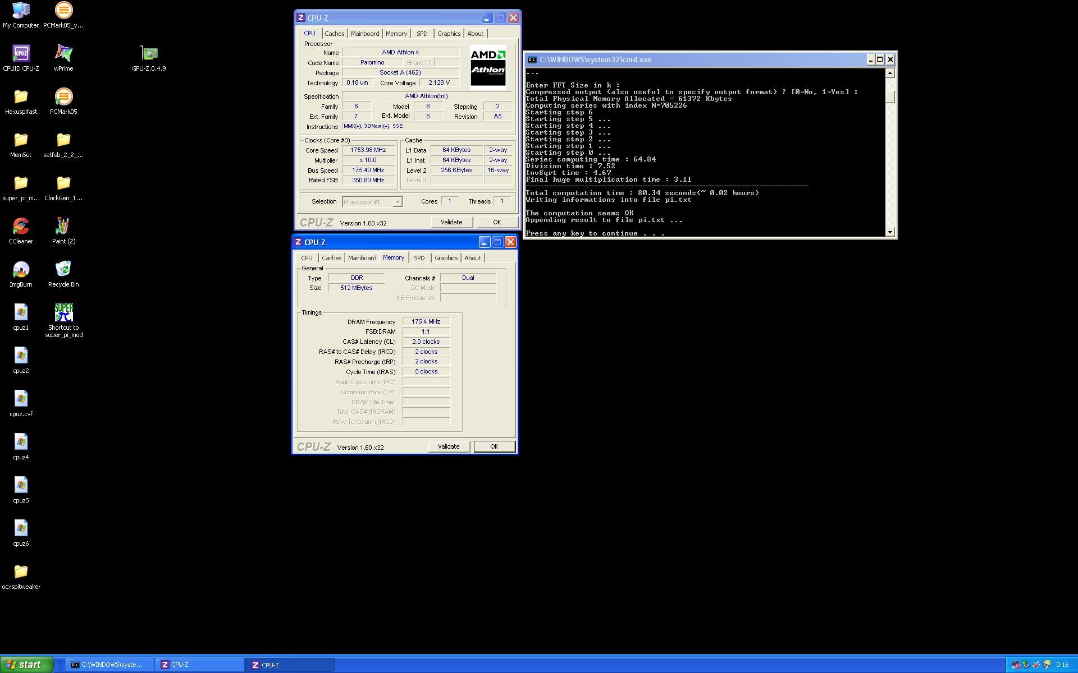Close the lower CPU-Z Memory window
Viewport: 1078px width, 673px height.
(x=510, y=242)
